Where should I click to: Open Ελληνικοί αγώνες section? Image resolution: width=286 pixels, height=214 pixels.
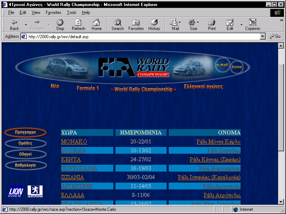click(203, 86)
